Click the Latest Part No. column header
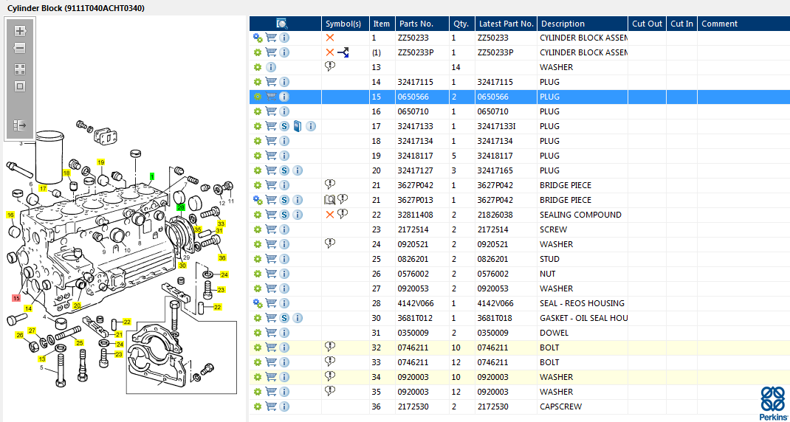This screenshot has height=422, width=790. coord(506,24)
